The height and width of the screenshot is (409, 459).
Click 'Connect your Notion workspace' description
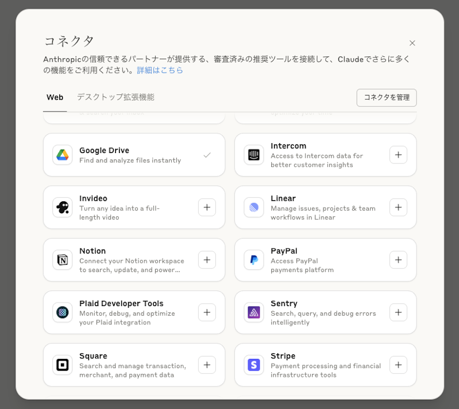132,265
